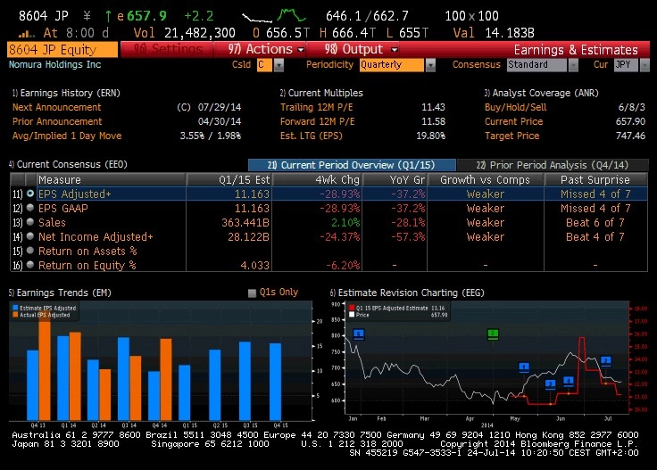Viewport: 657px width, 470px height.
Task: Click blue Estimate EPS Adjusted legend swatch
Action: tap(15, 308)
